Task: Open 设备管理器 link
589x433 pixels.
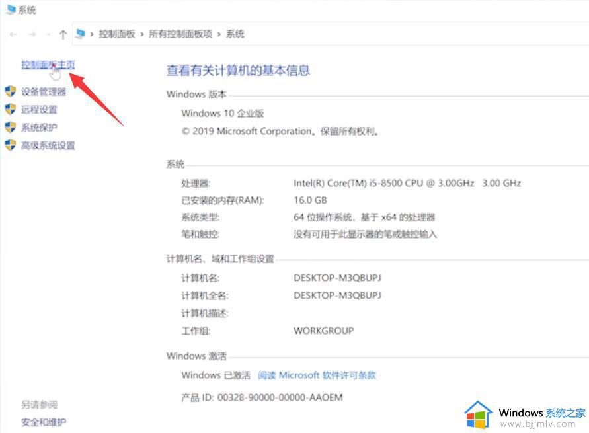Action: pyautogui.click(x=44, y=92)
